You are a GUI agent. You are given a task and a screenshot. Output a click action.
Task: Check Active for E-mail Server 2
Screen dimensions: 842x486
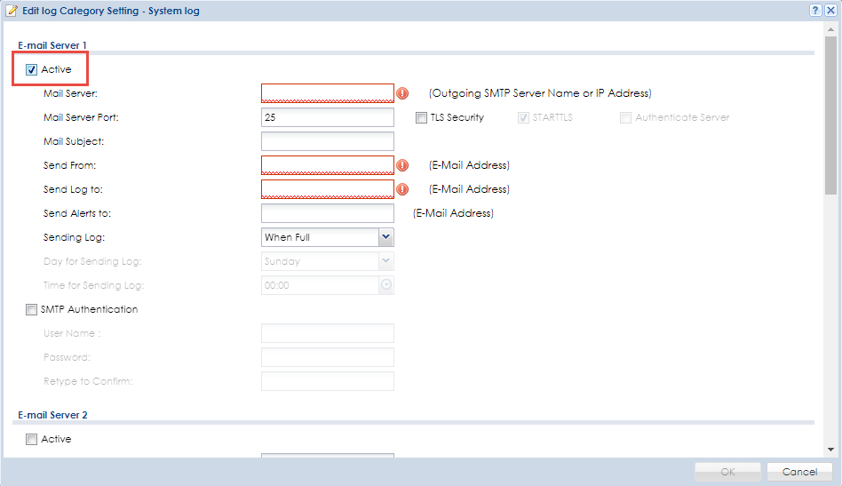[31, 439]
